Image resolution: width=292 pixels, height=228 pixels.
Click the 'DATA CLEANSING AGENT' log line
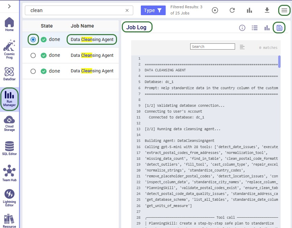(165, 70)
